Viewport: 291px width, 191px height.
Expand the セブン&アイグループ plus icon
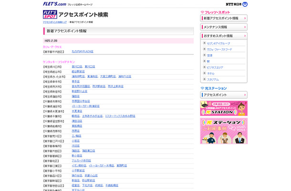point(204,43)
